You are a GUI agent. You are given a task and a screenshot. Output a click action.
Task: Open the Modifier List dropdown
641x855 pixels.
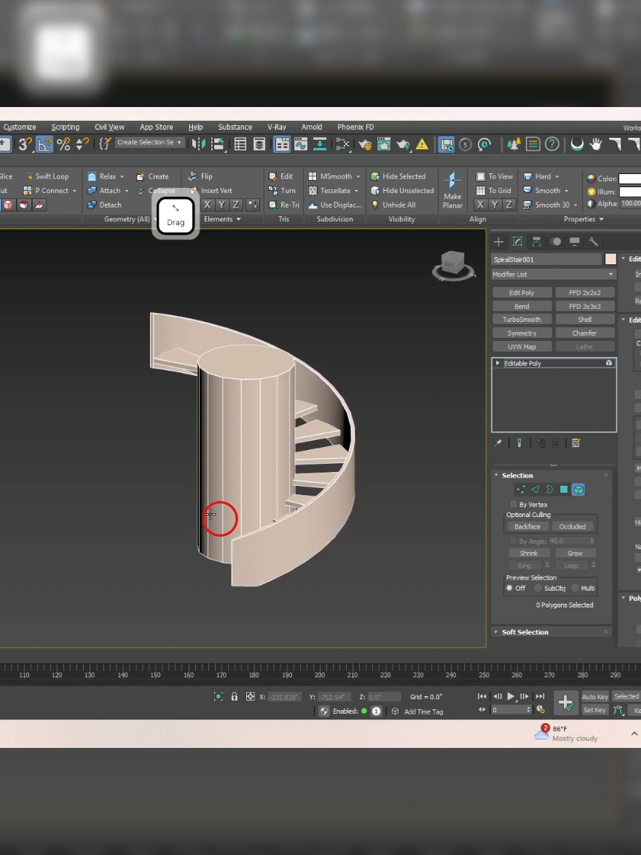click(552, 274)
